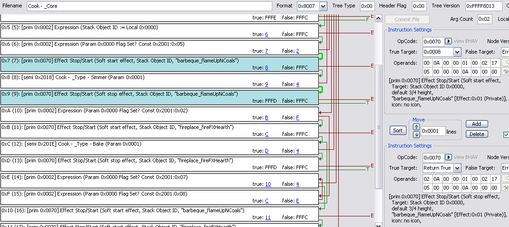Click the Delete button
509x227 pixels.
(477, 134)
